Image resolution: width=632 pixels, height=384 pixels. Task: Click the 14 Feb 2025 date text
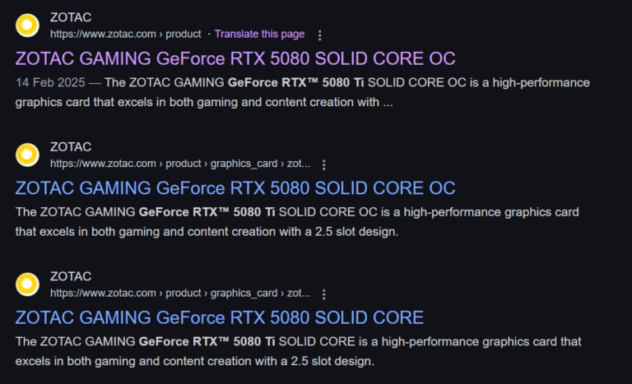(50, 82)
